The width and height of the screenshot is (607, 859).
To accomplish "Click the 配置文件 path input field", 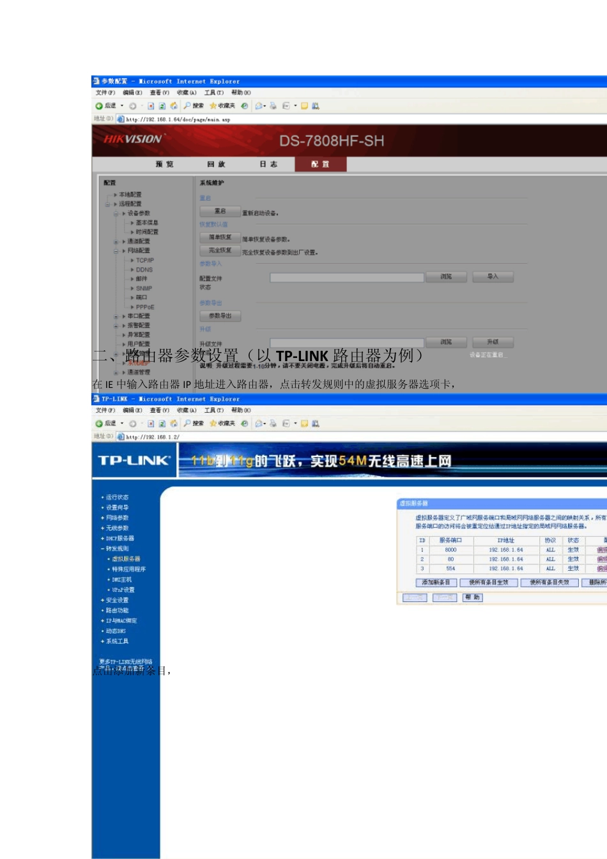I will [x=347, y=277].
